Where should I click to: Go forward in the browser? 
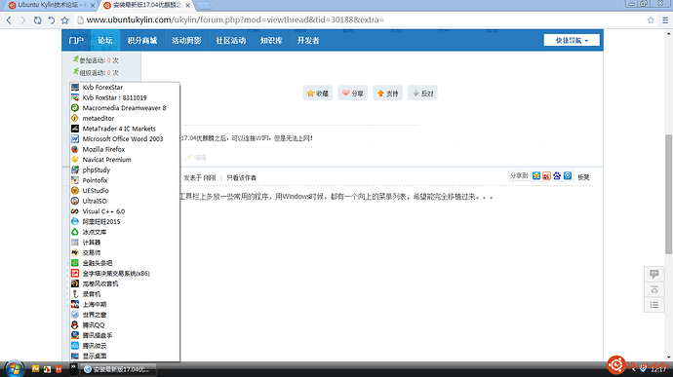pyautogui.click(x=22, y=20)
